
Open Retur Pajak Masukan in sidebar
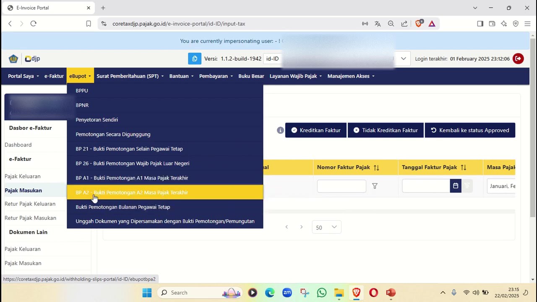pyautogui.click(x=30, y=218)
